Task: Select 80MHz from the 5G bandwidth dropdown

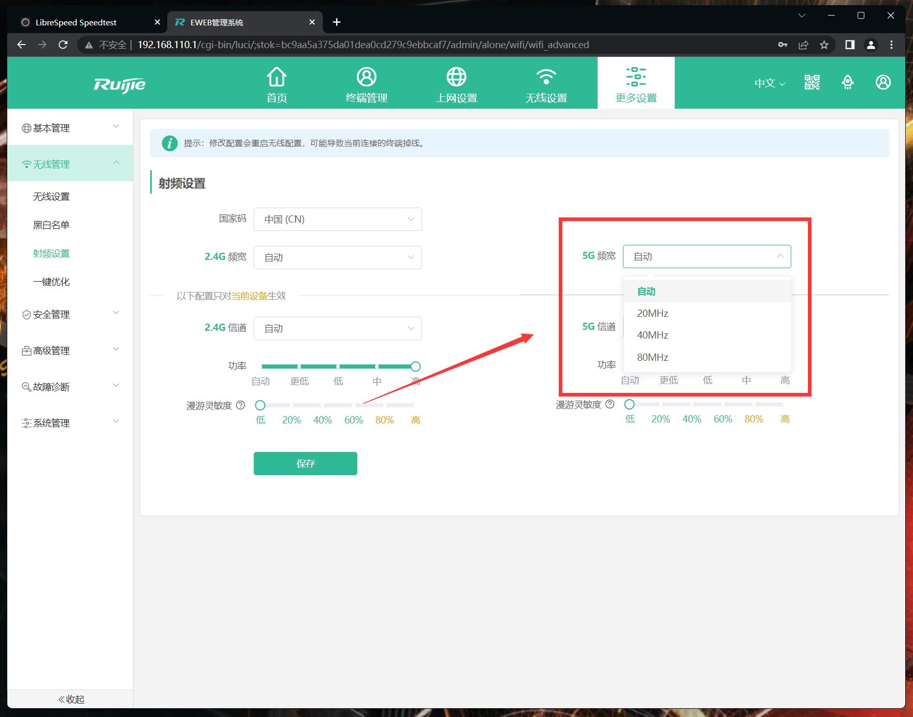Action: [651, 357]
